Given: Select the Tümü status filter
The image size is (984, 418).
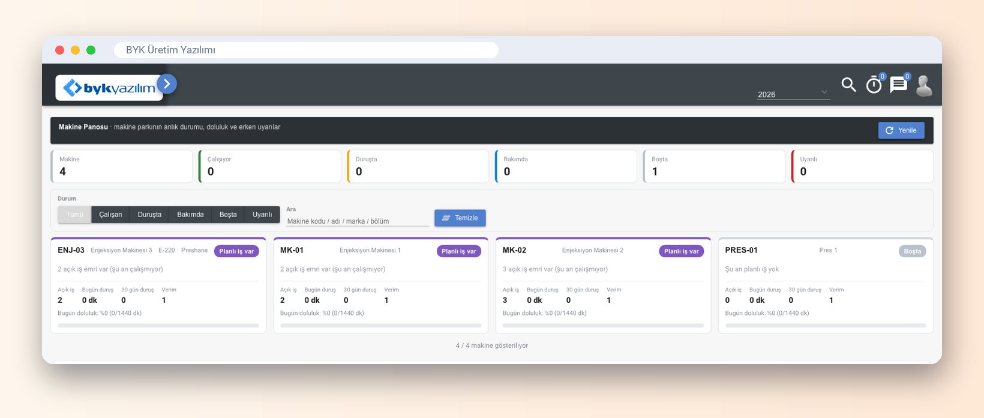Looking at the screenshot, I should point(74,214).
